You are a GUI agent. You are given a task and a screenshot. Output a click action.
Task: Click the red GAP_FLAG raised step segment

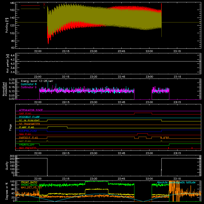coord(143,113)
